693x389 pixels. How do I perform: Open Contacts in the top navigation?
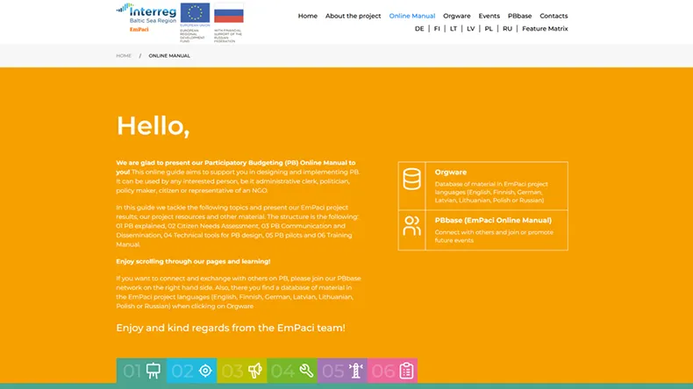(x=554, y=16)
